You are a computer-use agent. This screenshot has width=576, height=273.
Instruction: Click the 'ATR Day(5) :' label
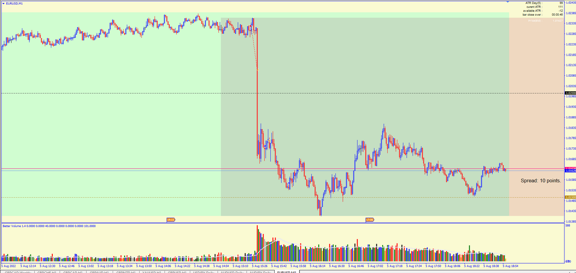534,3
